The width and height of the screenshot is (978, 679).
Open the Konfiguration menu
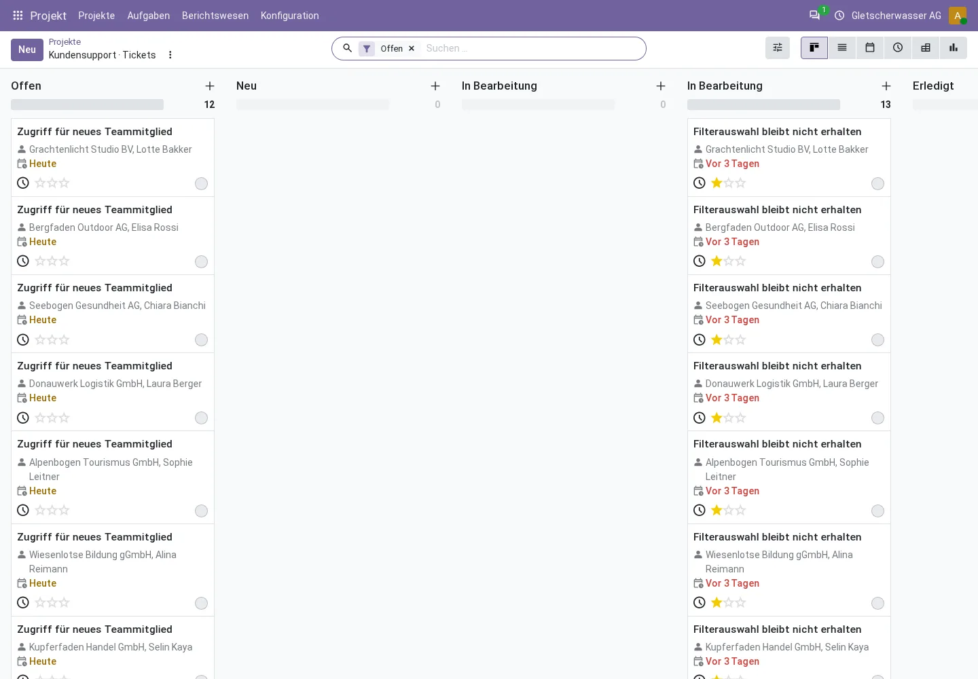pos(290,16)
